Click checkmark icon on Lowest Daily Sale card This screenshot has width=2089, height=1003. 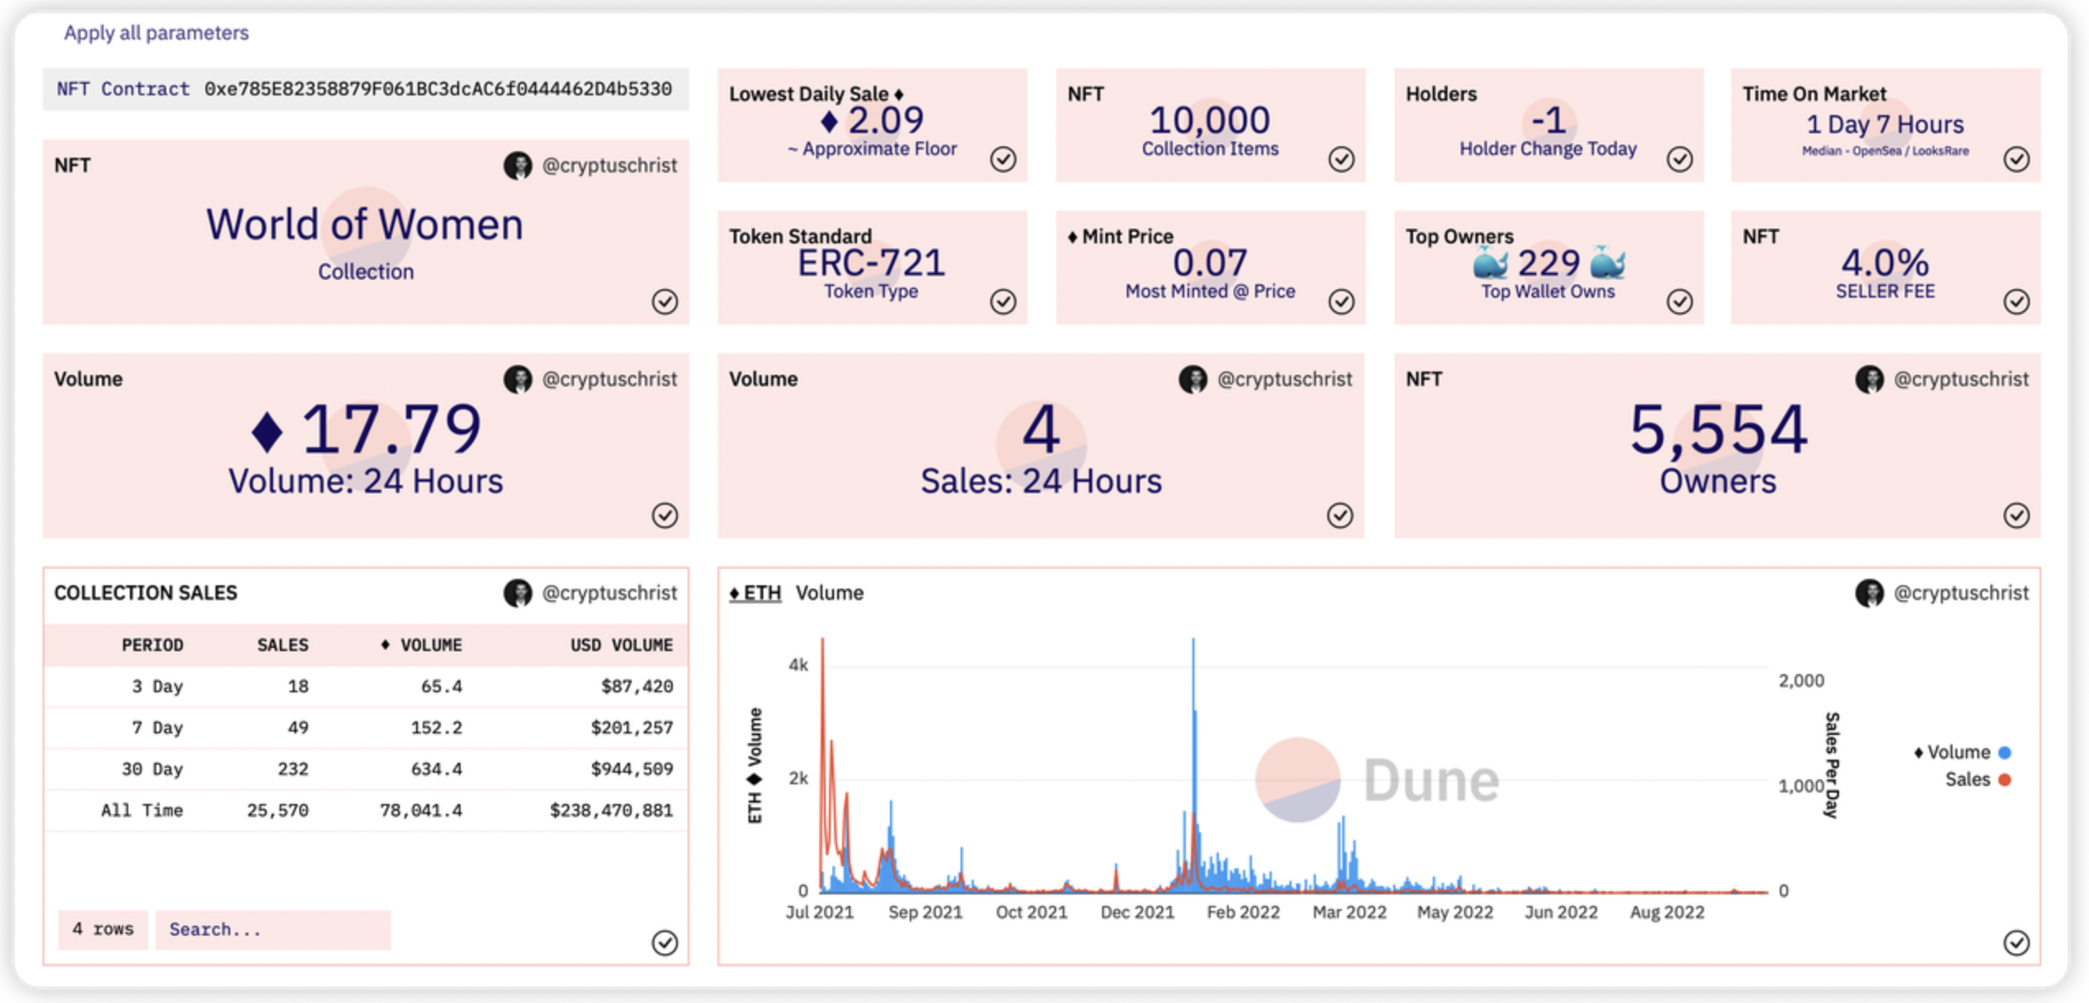pyautogui.click(x=1003, y=159)
